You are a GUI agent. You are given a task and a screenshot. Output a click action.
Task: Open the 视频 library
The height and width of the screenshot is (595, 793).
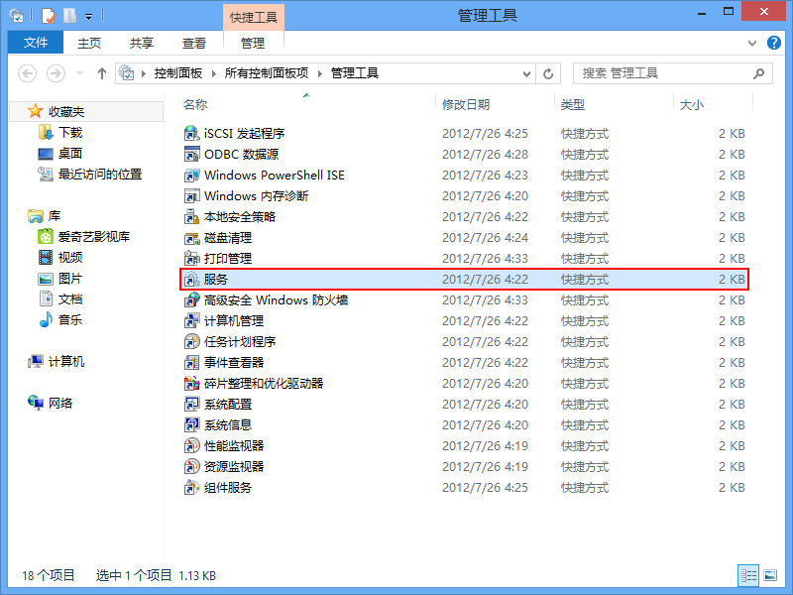click(x=69, y=257)
